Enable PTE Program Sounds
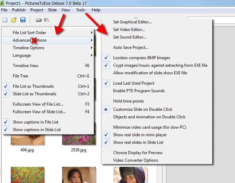 (x=157, y=91)
